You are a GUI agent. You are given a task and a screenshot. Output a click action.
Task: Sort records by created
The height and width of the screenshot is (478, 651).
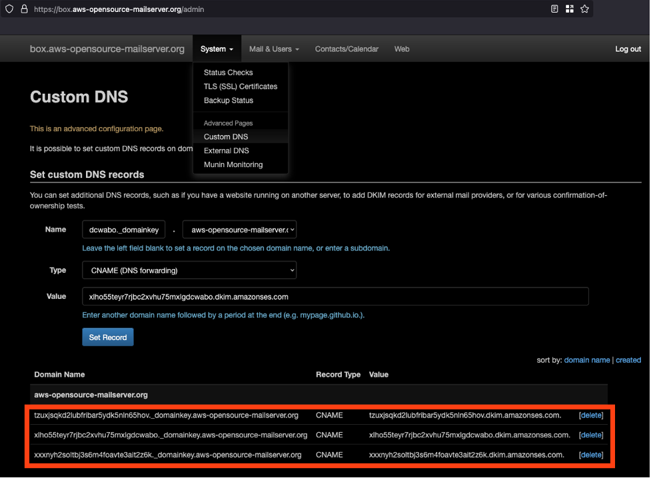[628, 359]
